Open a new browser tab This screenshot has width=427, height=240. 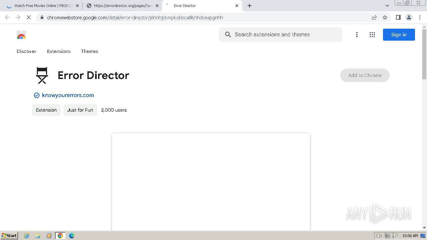[x=250, y=6]
